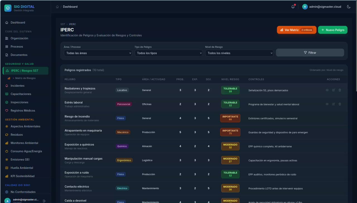This screenshot has width=357, height=203.
Task: Click the home breadcrumb icon
Action: pos(57,7)
